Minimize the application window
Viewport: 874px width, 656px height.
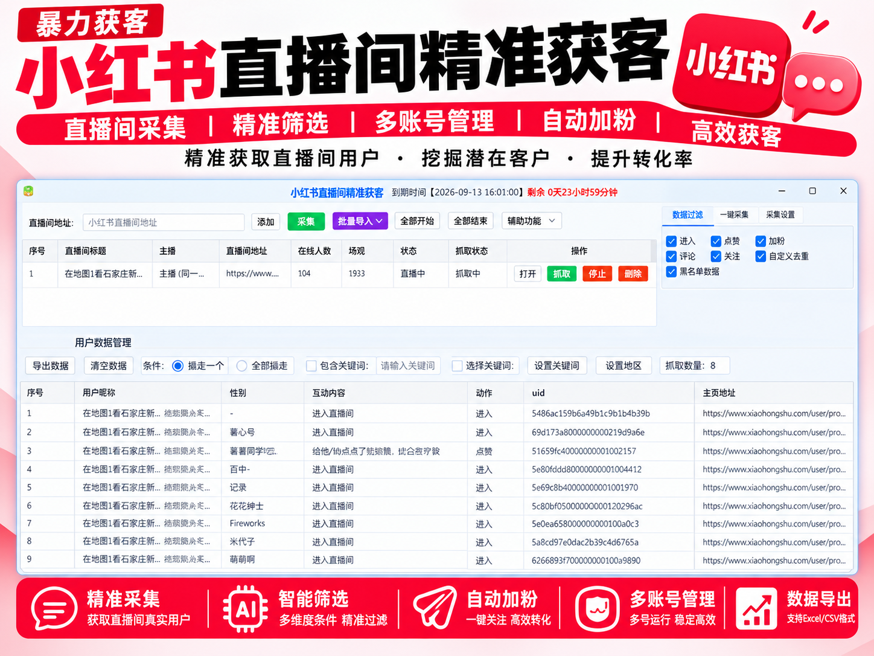782,191
